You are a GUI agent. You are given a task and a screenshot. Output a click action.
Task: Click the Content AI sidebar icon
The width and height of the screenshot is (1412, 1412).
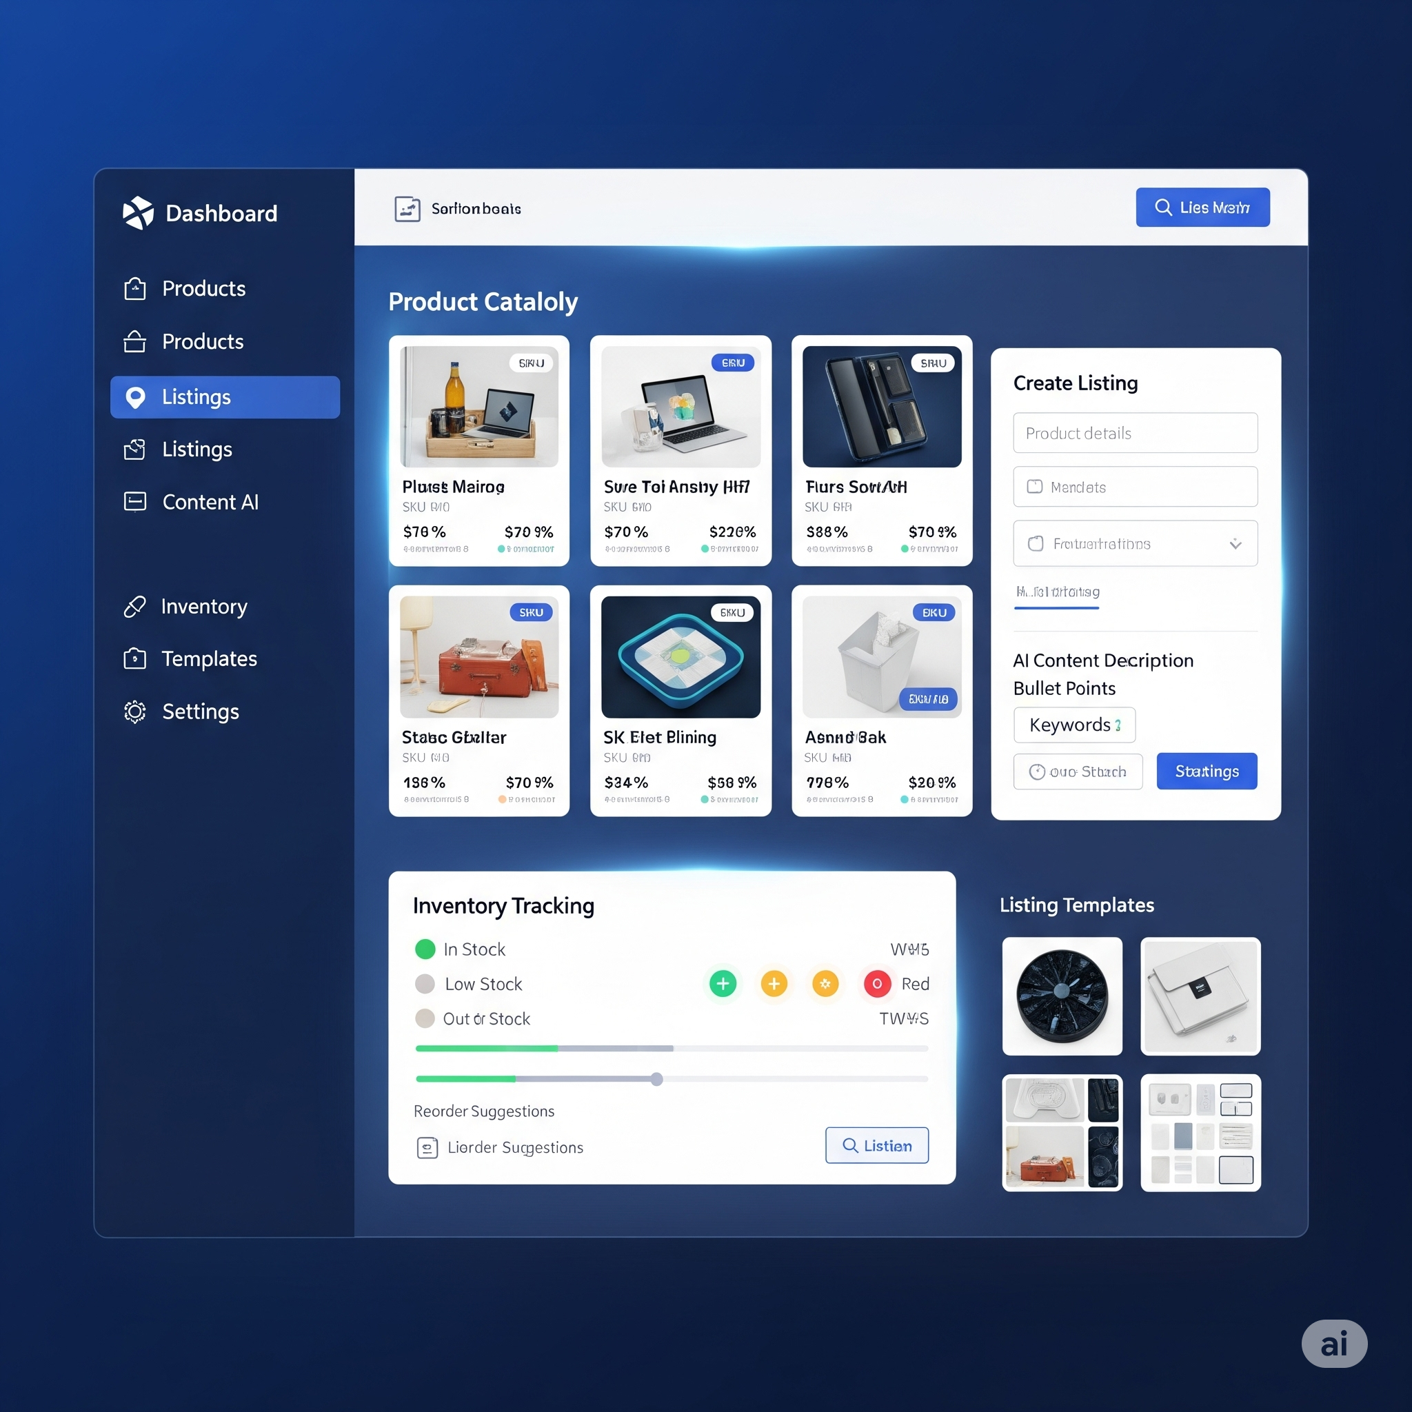[x=134, y=501]
